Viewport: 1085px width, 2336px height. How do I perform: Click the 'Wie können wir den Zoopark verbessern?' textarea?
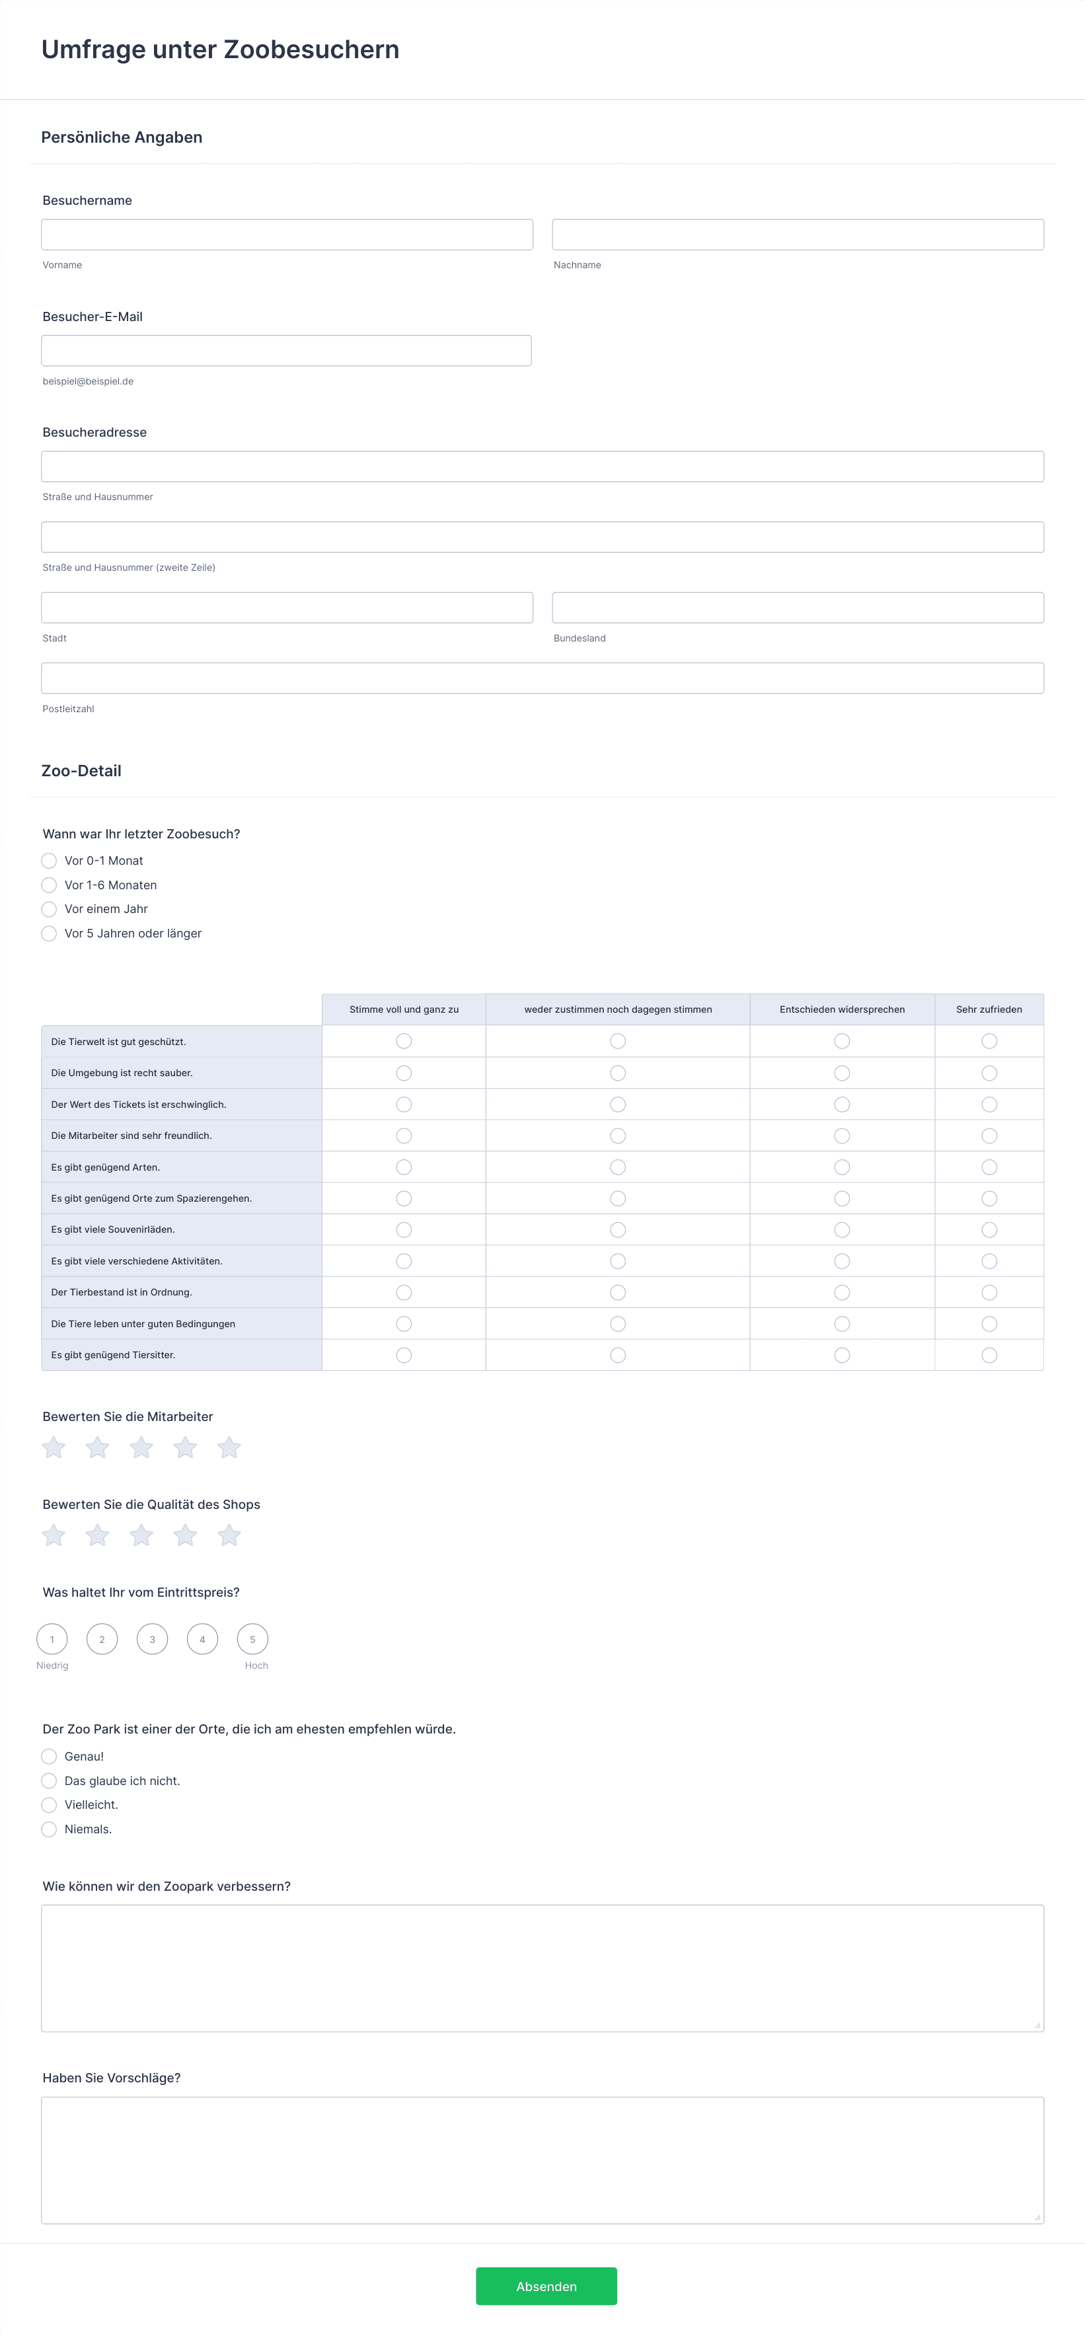(x=542, y=1968)
